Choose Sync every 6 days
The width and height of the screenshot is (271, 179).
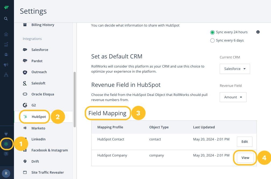point(212,40)
